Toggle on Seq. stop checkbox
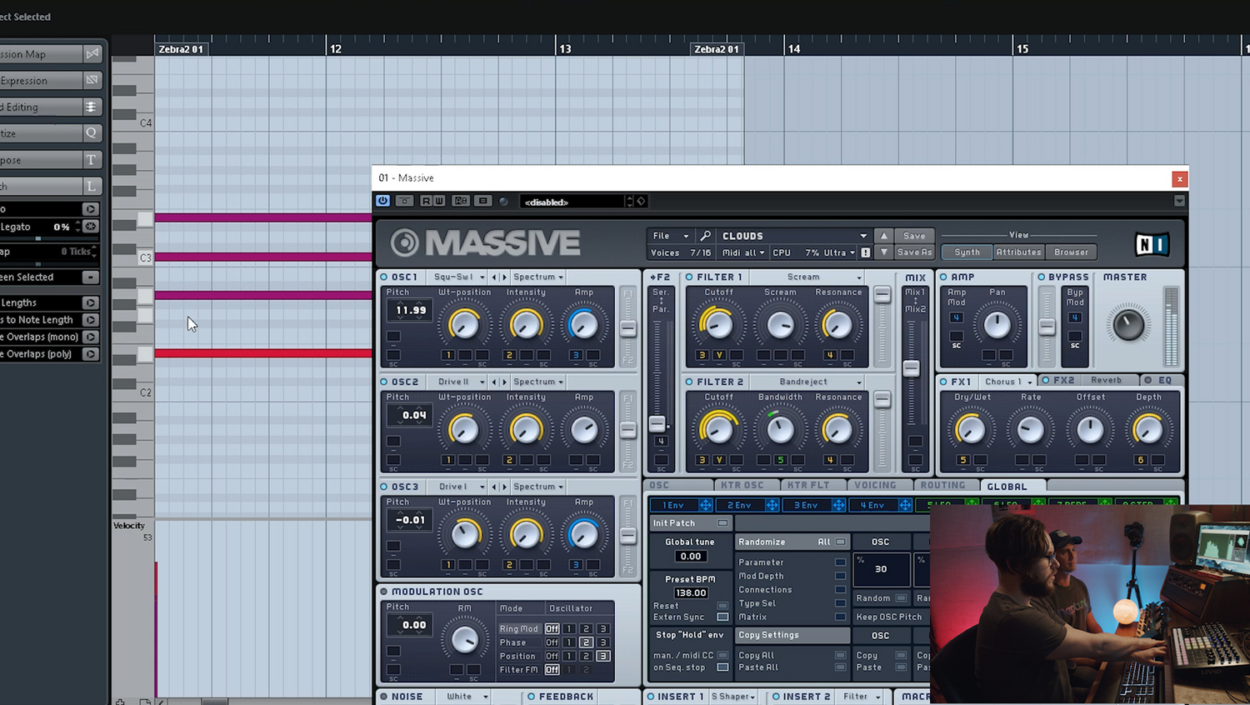Screen dimensions: 1250x705 (722, 667)
